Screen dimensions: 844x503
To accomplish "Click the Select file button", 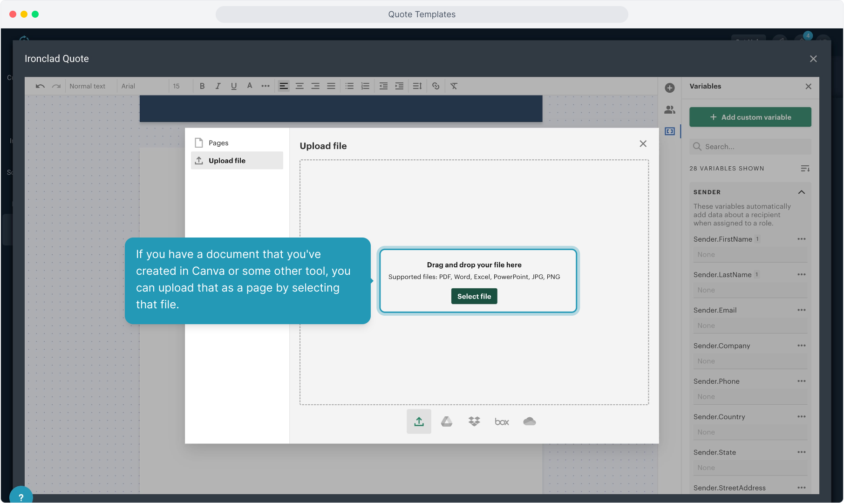I will tap(474, 296).
